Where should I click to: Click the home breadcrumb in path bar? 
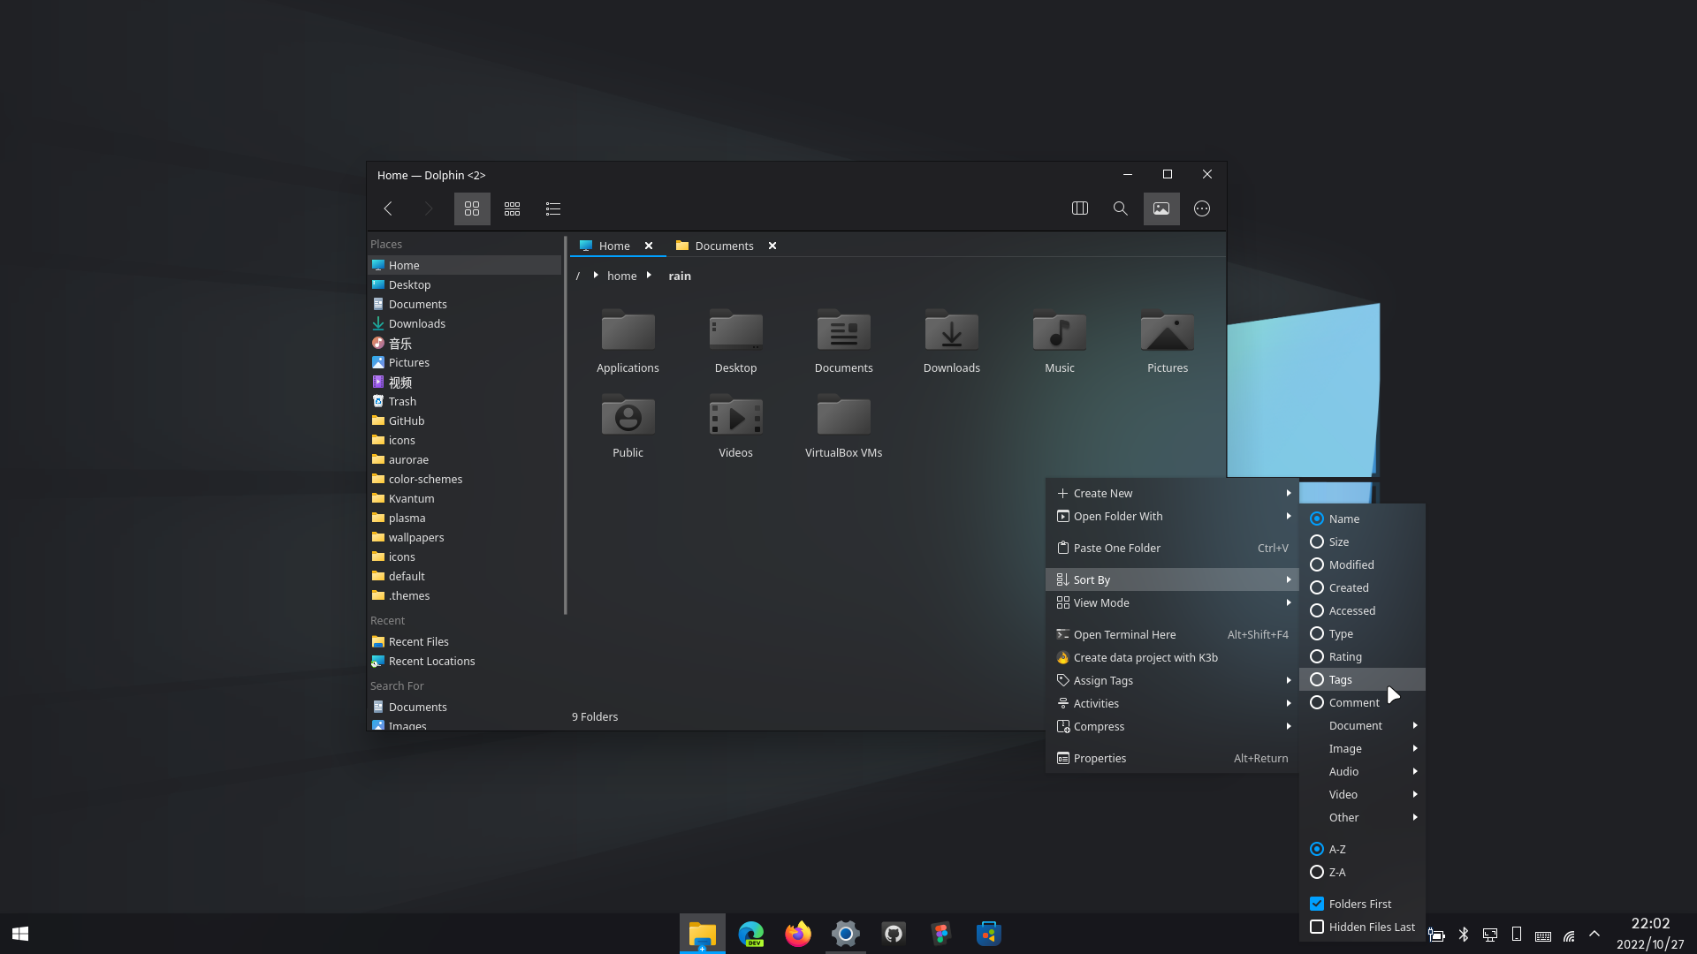click(621, 276)
